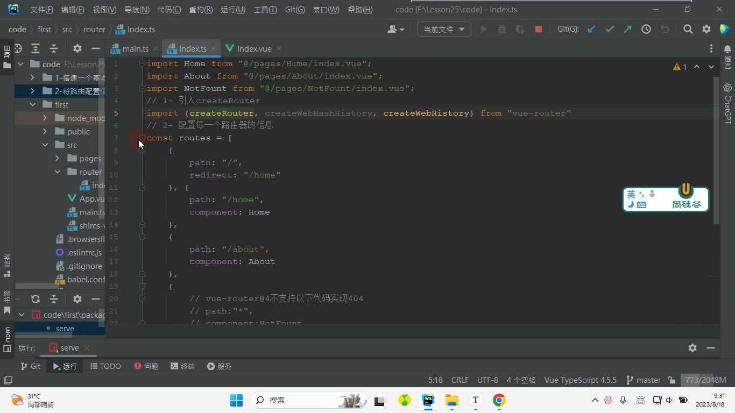Collapse the src folder in project tree
Screen dimensions: 735x413
pyautogui.click(x=45, y=145)
